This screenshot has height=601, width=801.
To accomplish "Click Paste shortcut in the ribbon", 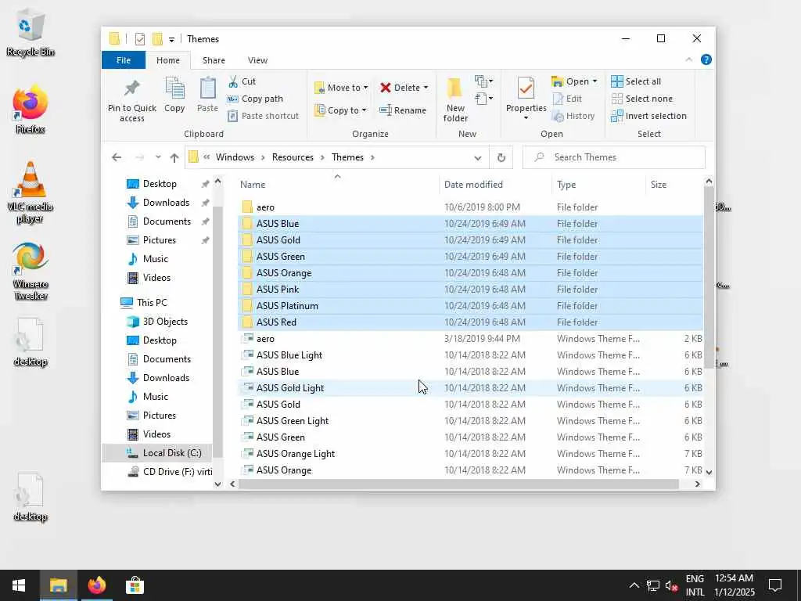I will pos(263,116).
